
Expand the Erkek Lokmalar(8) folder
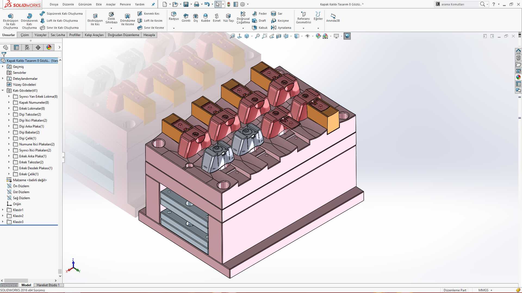[x=9, y=108]
